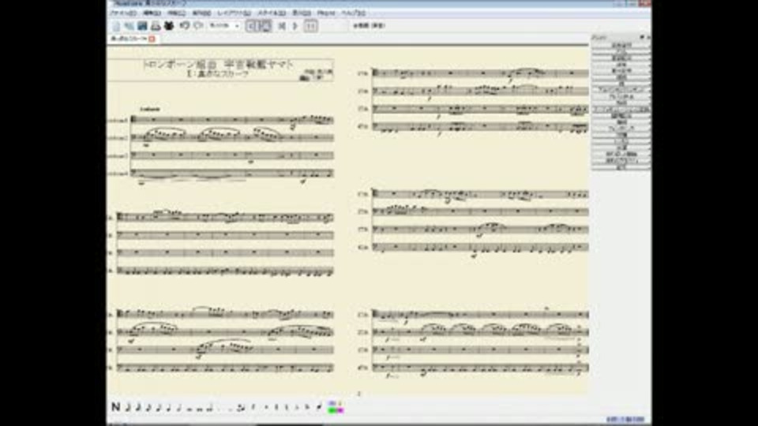Open the スタイル (Style) menu
The width and height of the screenshot is (758, 426).
[x=272, y=13]
